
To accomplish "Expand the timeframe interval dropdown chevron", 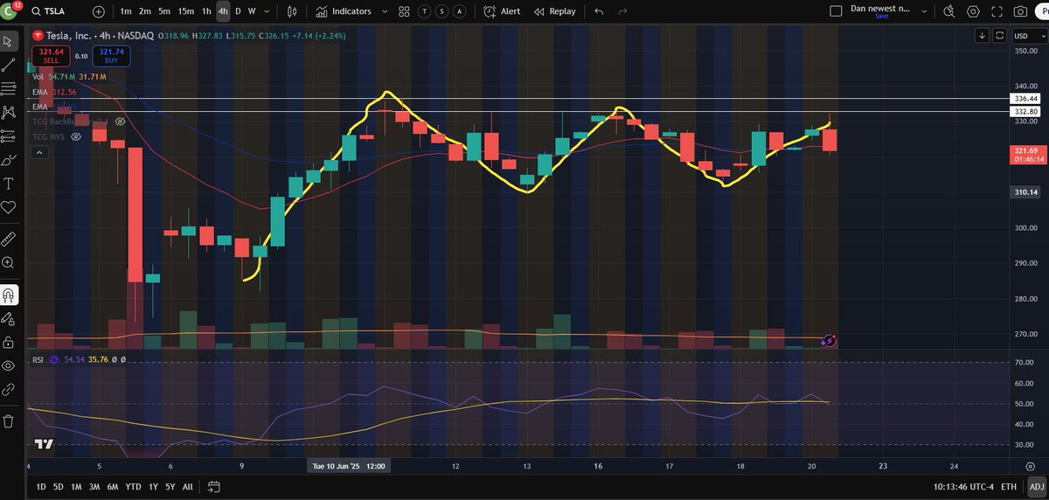I will click(x=265, y=11).
